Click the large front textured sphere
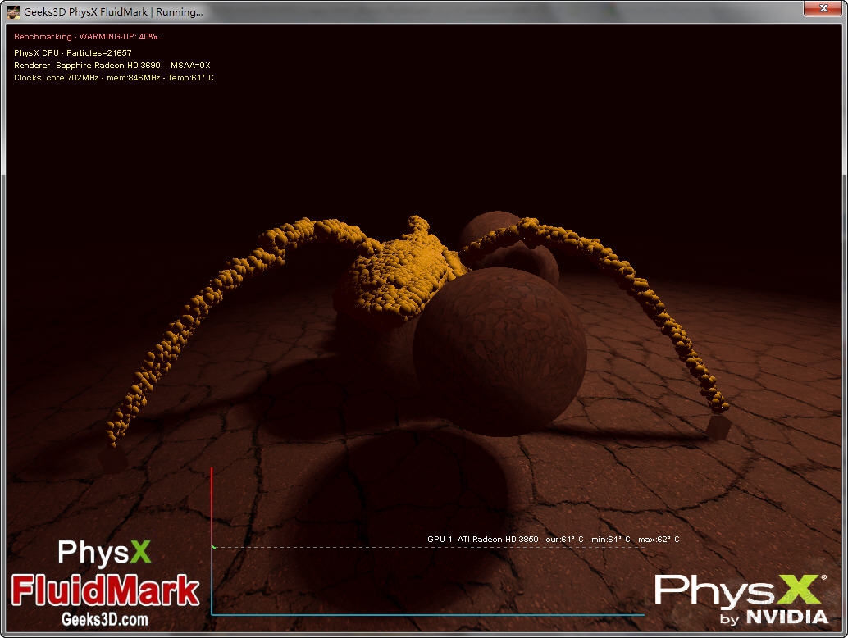The image size is (848, 638). (x=499, y=351)
